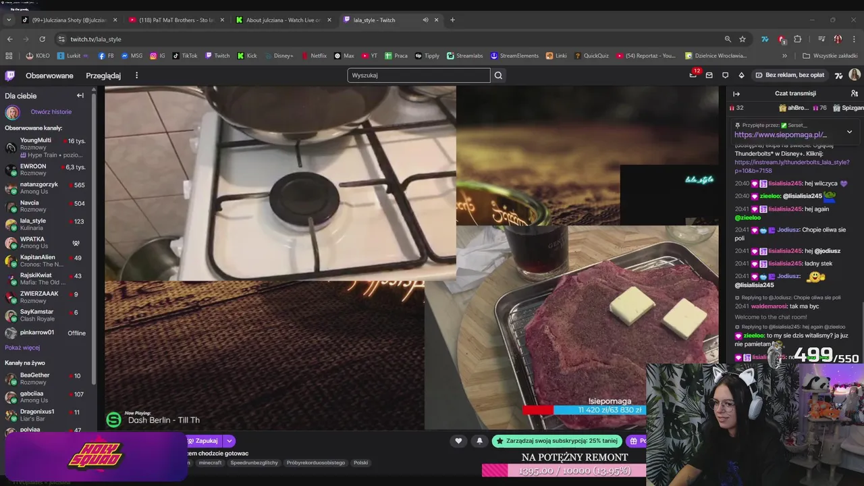This screenshot has width=864, height=486.
Task: Open the user avatar menu
Action: coord(855,75)
